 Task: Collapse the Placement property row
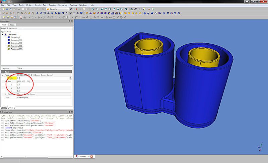coord(3,75)
